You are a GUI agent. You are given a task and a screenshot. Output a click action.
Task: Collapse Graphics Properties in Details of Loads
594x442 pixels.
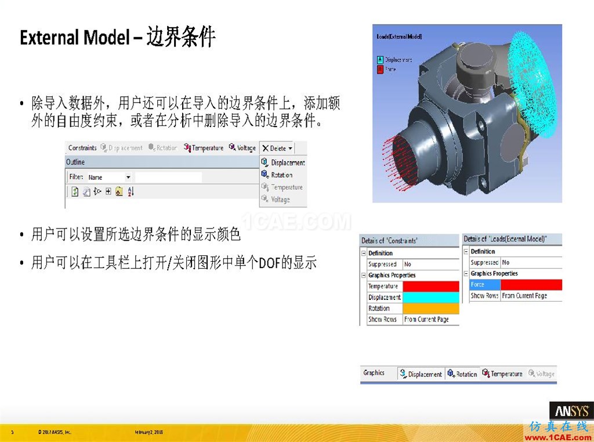pos(466,273)
